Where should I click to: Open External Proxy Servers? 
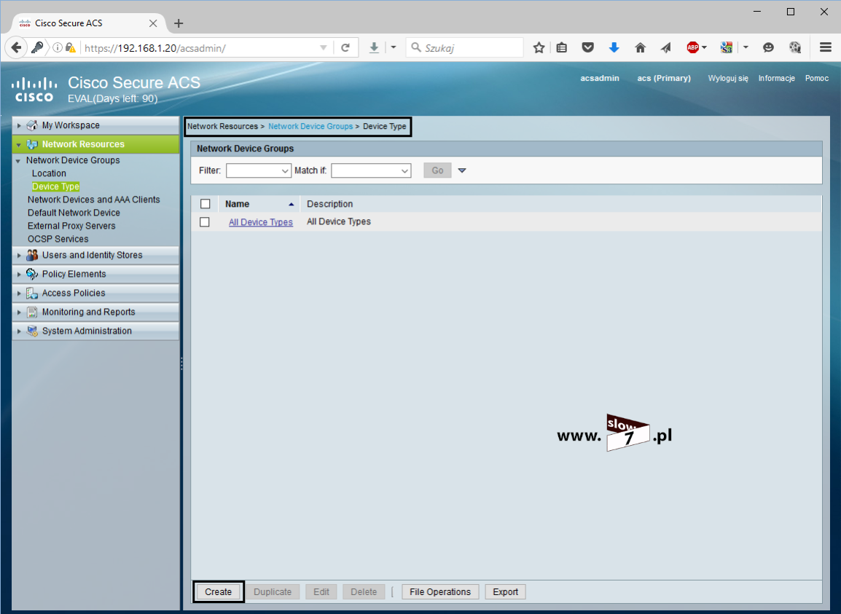pyautogui.click(x=71, y=226)
